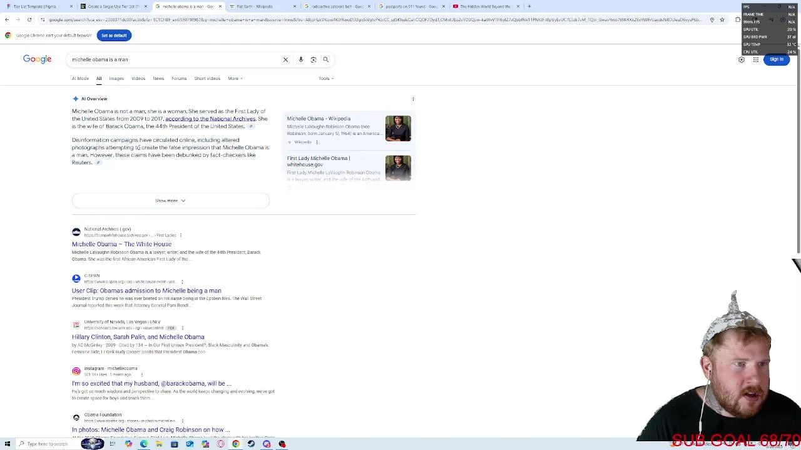Open In photos Michelle Obama and Craig Robinson
Screen dimensions: 801x450
(151, 430)
